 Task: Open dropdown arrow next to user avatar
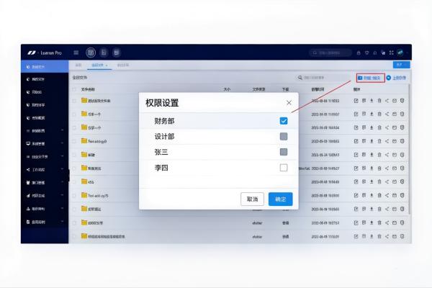click(407, 53)
